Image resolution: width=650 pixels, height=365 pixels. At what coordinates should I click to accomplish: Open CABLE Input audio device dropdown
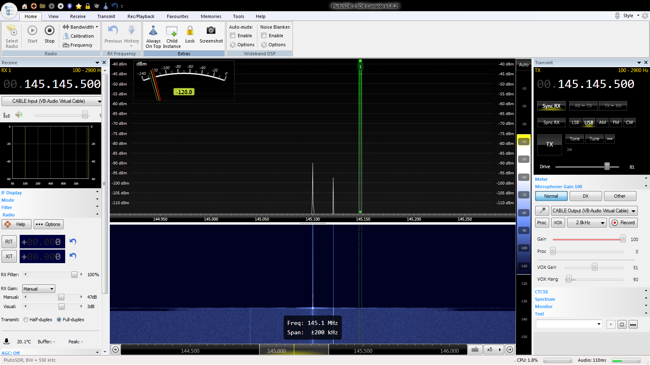(x=52, y=101)
